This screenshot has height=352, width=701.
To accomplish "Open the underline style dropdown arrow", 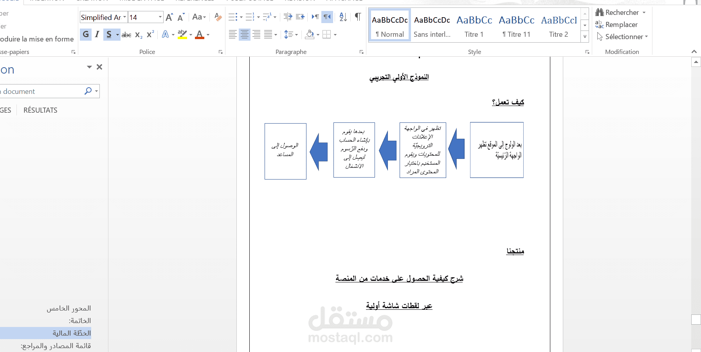I will 117,35.
